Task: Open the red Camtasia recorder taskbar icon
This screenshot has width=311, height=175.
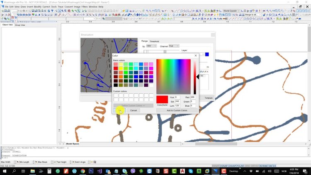Action: (224, 171)
